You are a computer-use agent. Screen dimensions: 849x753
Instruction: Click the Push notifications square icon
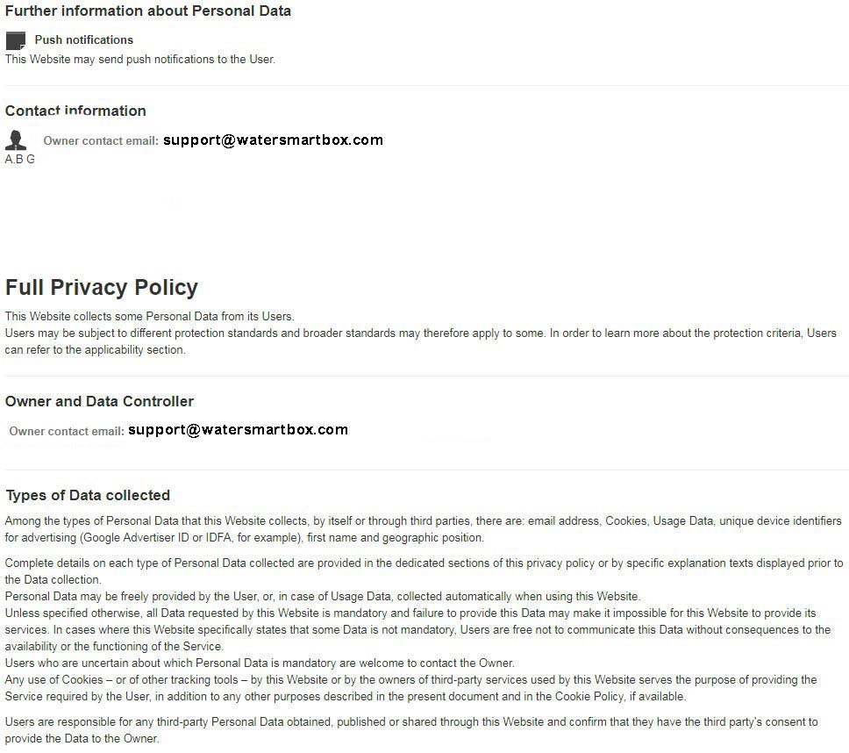[x=15, y=40]
